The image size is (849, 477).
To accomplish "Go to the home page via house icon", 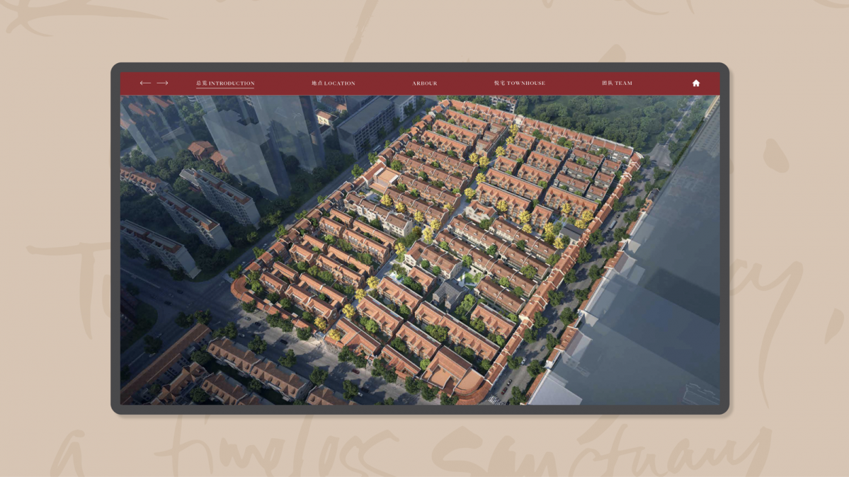I will pyautogui.click(x=696, y=83).
